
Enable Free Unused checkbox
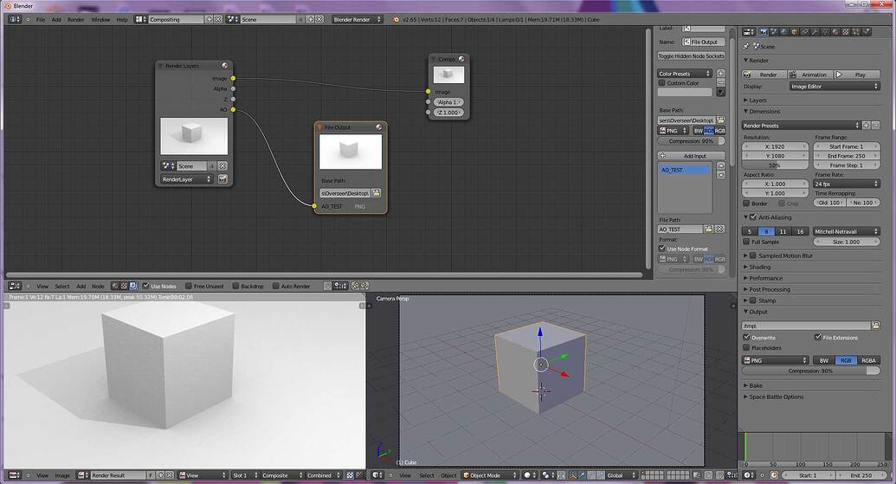click(x=188, y=286)
